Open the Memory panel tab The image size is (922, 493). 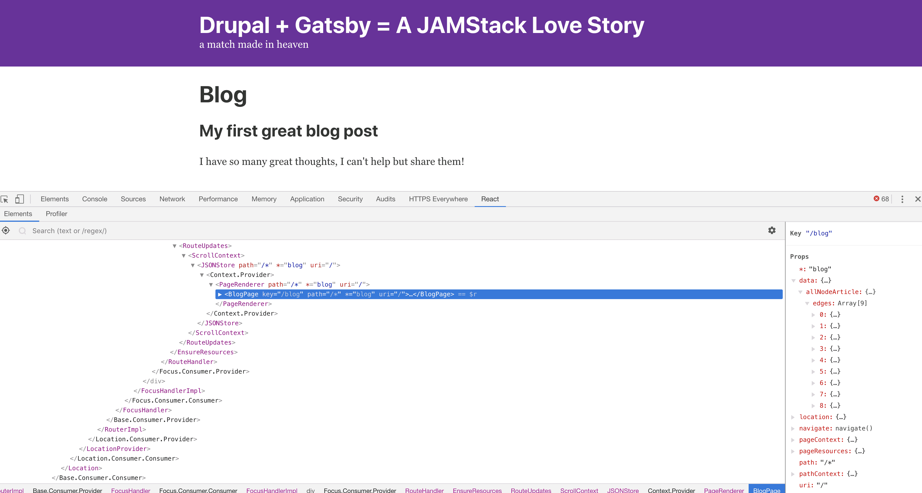[264, 199]
